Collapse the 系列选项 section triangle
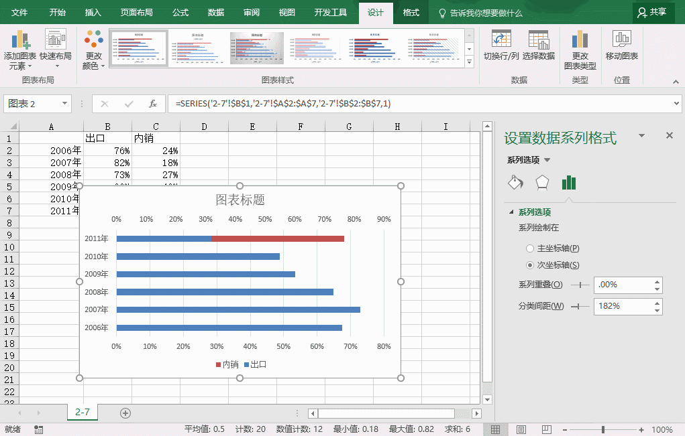685x436 pixels. (511, 212)
